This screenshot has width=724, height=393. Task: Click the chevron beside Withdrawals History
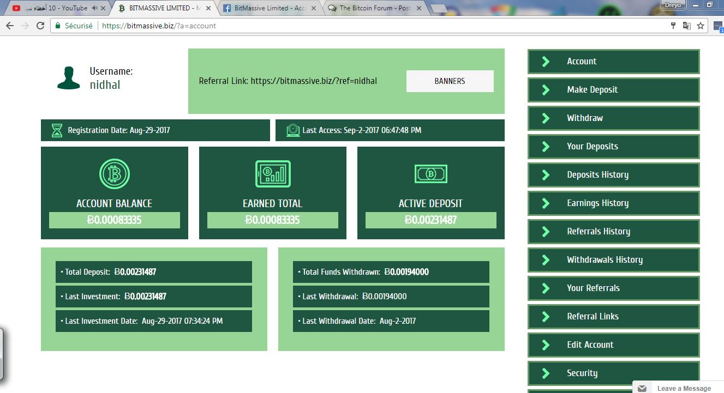pyautogui.click(x=546, y=260)
